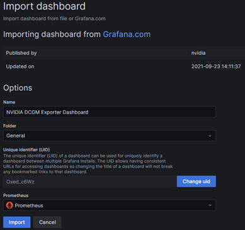Cancel the dashboard import
245x230 pixels.
pyautogui.click(x=47, y=222)
